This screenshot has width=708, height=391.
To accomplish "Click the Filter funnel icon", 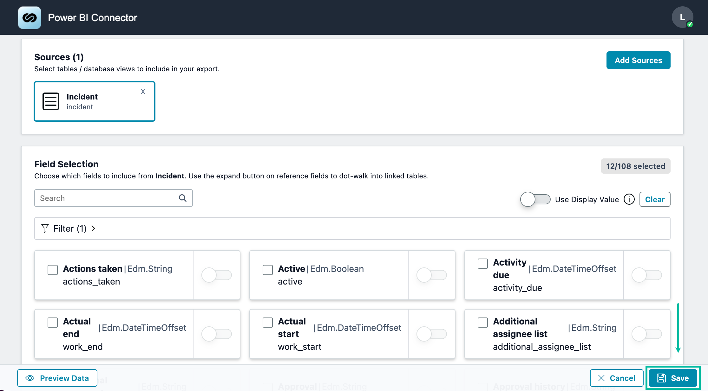I will [45, 228].
